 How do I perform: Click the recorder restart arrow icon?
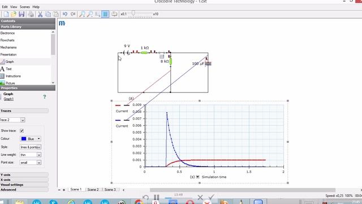pyautogui.click(x=145, y=197)
